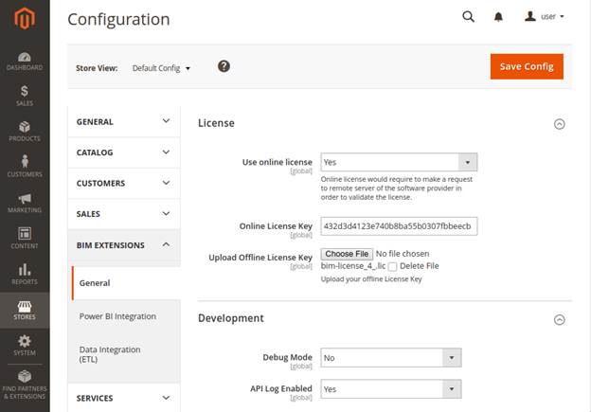This screenshot has width=591, height=412.
Task: Open the Dashboard sidebar icon
Action: tap(25, 62)
